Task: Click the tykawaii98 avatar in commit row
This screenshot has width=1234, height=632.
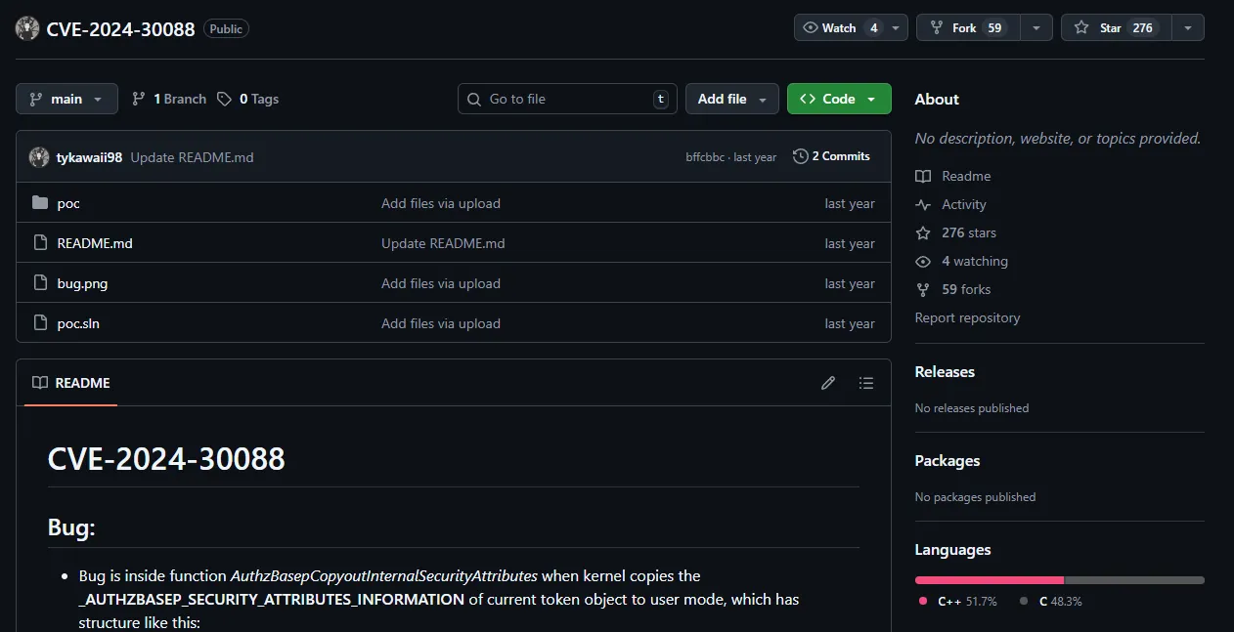Action: [39, 156]
